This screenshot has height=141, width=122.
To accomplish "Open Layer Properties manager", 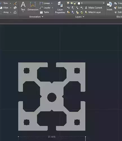I will 60,8.
